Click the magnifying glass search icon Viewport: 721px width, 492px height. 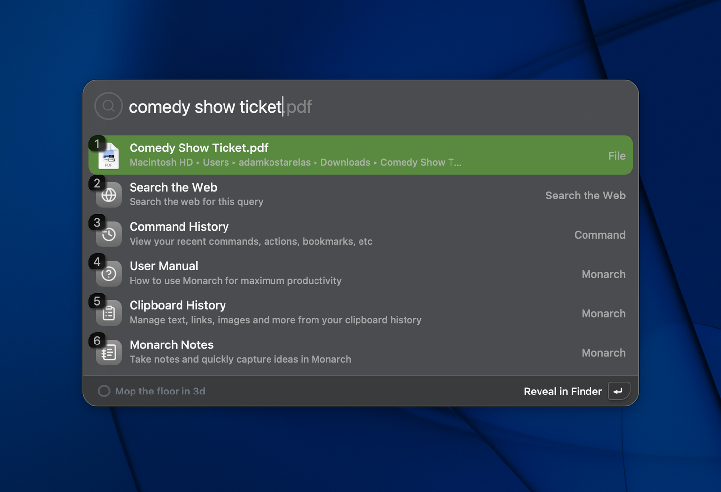108,106
